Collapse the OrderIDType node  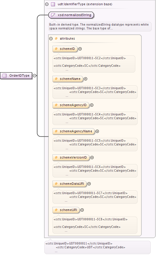(34, 75)
